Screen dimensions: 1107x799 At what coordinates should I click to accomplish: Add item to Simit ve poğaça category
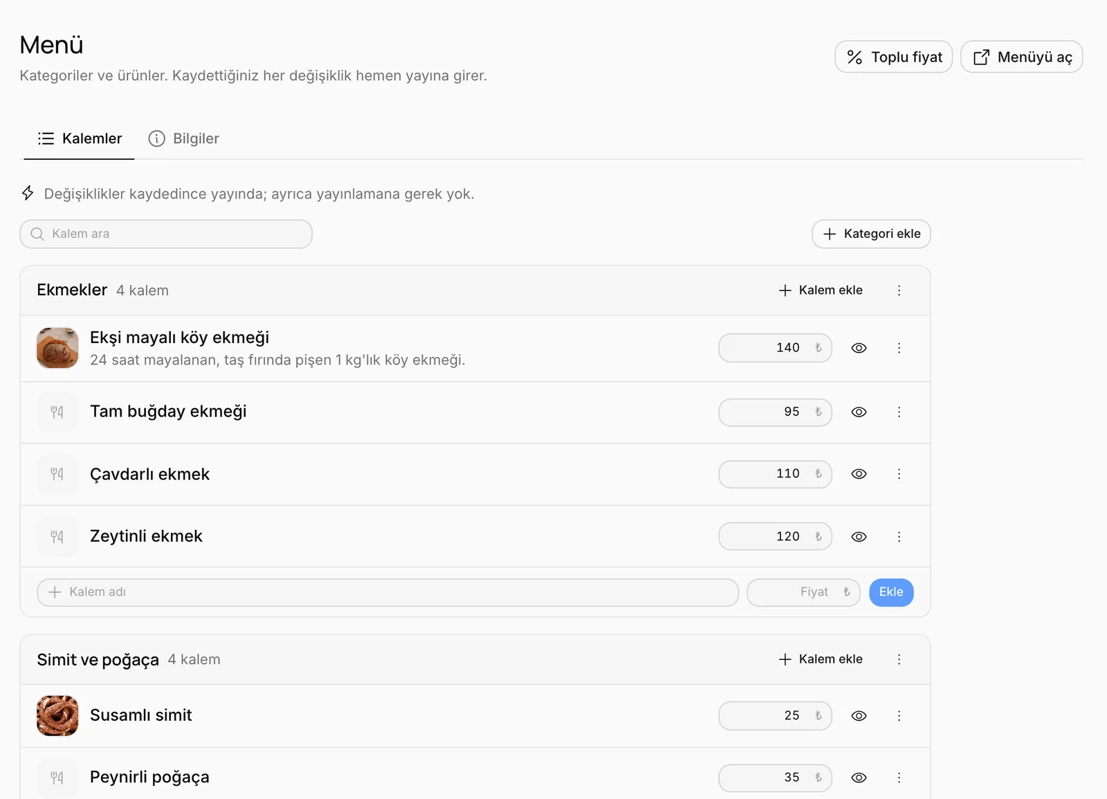(x=821, y=659)
